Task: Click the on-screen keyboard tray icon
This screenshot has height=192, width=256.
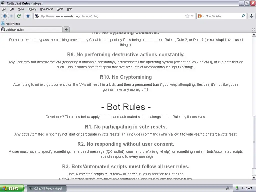Action: [x=228, y=188]
